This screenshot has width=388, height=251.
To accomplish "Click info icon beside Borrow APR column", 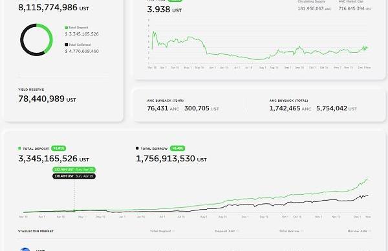I will pos(370,231).
